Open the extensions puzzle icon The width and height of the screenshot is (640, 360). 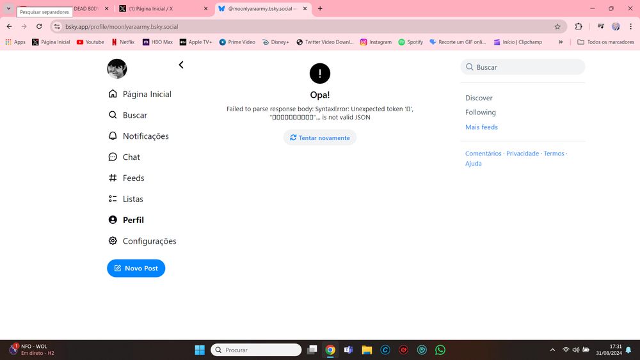(x=579, y=26)
